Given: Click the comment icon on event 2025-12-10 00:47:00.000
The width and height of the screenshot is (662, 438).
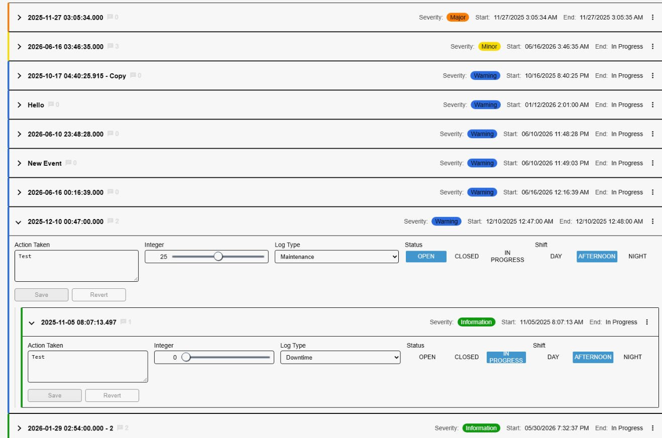Looking at the screenshot, I should point(110,222).
